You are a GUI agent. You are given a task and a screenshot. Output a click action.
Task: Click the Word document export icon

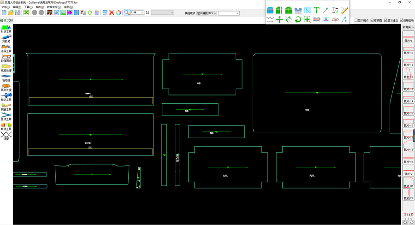click(x=56, y=12)
